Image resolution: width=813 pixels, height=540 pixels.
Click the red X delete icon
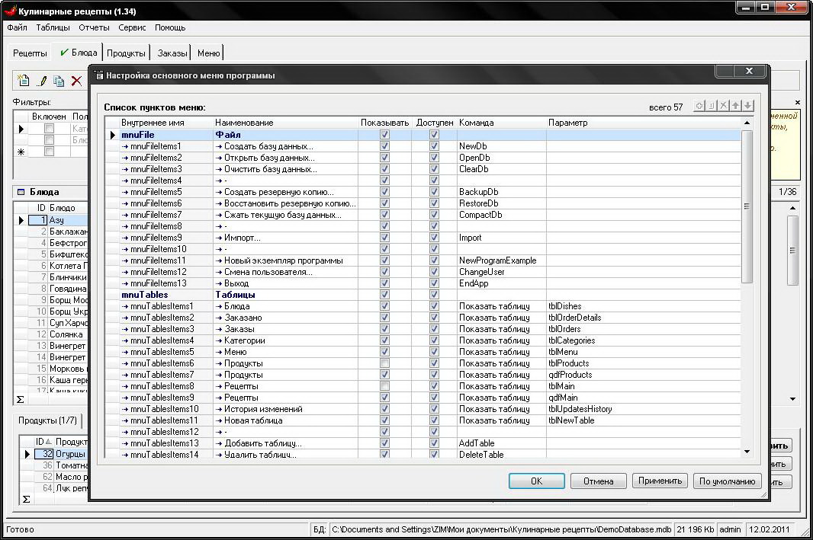coord(76,81)
